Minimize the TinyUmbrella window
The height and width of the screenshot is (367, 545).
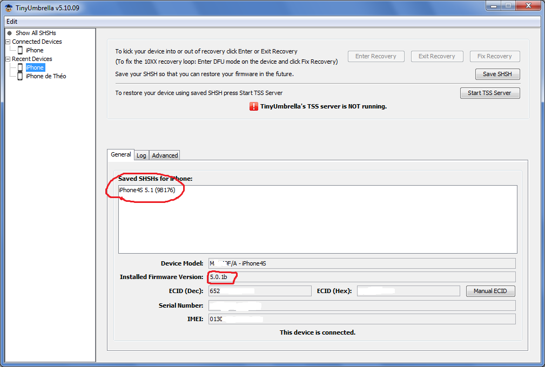tap(493, 5)
